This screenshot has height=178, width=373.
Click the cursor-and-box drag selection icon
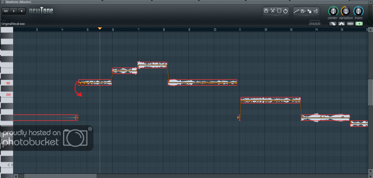pos(310,11)
